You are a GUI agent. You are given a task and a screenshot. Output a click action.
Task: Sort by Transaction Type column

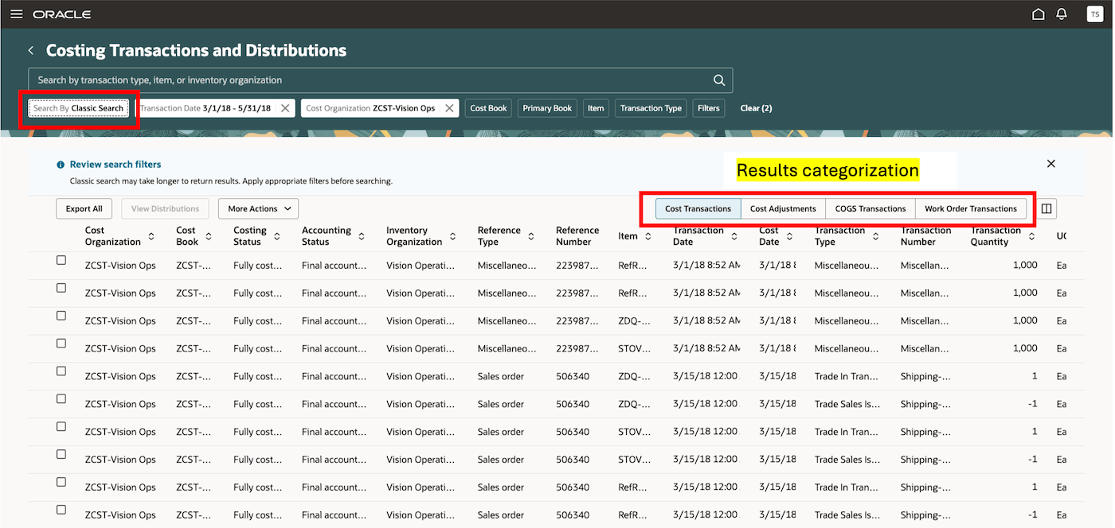[874, 237]
